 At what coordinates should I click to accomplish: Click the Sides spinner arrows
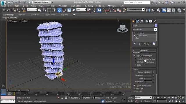point(153,78)
